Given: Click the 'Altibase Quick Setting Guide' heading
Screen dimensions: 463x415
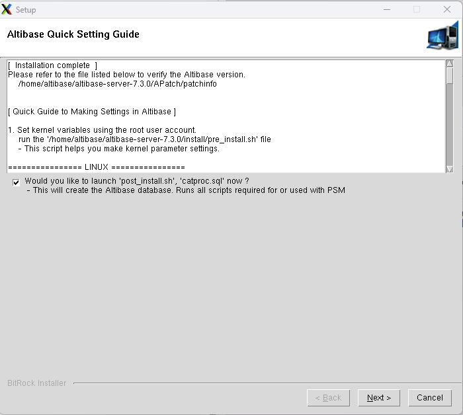Looking at the screenshot, I should [73, 34].
